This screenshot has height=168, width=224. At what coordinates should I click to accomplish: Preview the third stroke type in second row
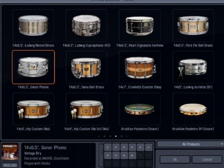click(x=124, y=155)
